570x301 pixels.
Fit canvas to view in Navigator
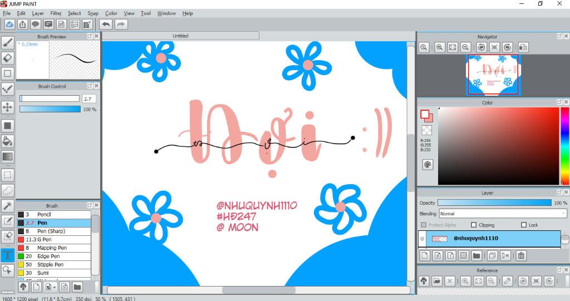pyautogui.click(x=452, y=47)
